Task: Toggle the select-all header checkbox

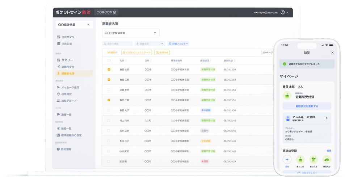Action: coord(109,60)
